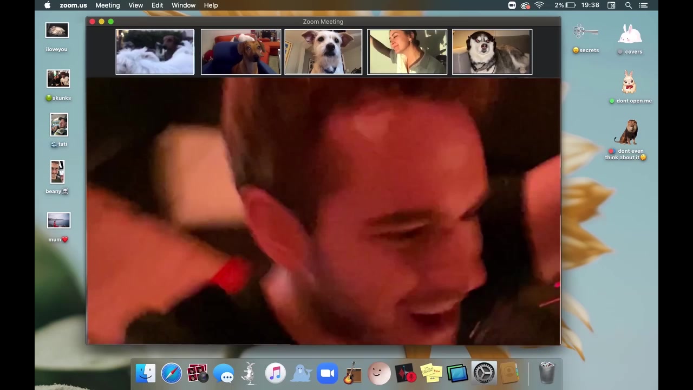The image size is (693, 390).
Task: Click the Zoom Meeting window title bar
Action: [x=323, y=22]
